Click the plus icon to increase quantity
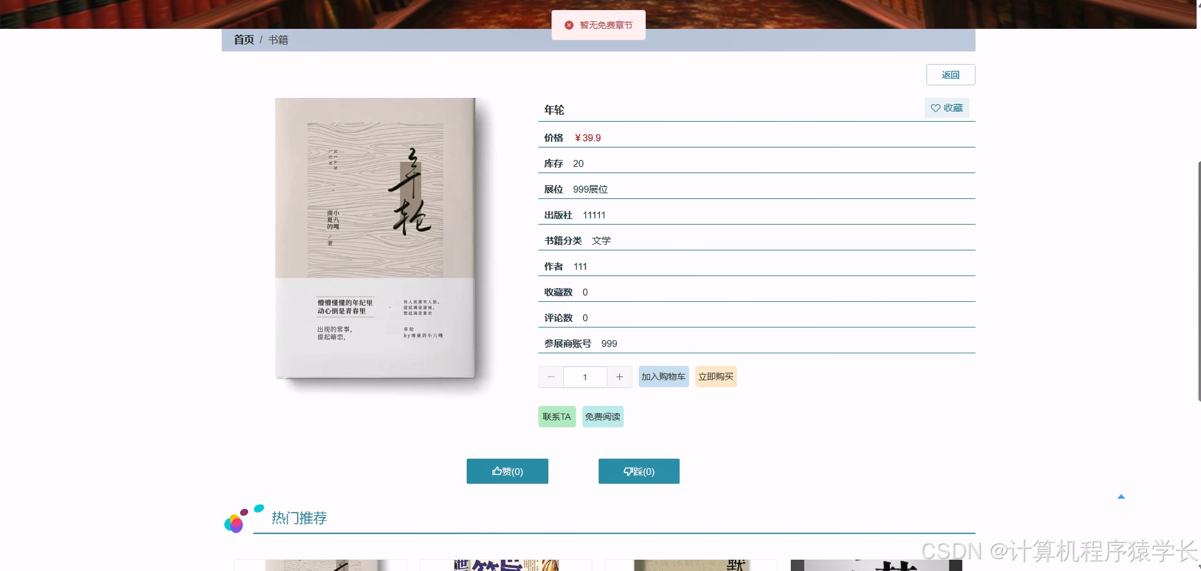The width and height of the screenshot is (1201, 571). click(x=619, y=376)
